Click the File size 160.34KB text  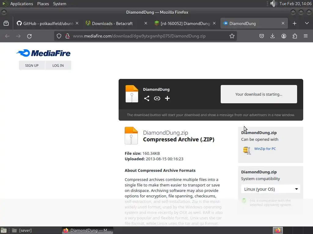coord(142,154)
